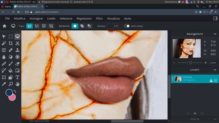The height and width of the screenshot is (123, 219).
Task: Open the Visualizza menu
Action: click(x=113, y=18)
